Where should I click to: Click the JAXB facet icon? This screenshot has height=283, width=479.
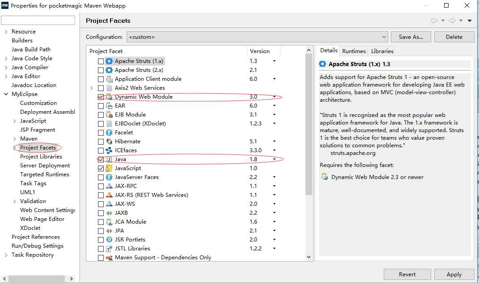point(109,213)
